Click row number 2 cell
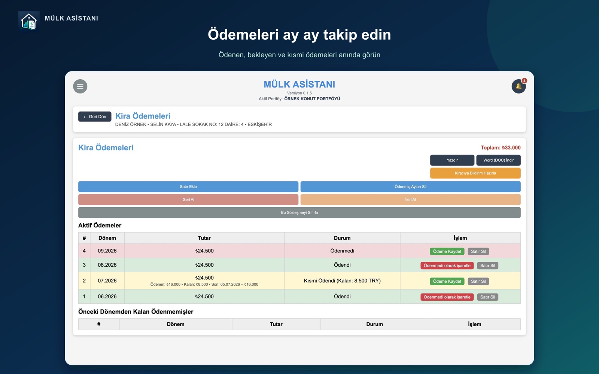This screenshot has width=599, height=374. (x=84, y=280)
